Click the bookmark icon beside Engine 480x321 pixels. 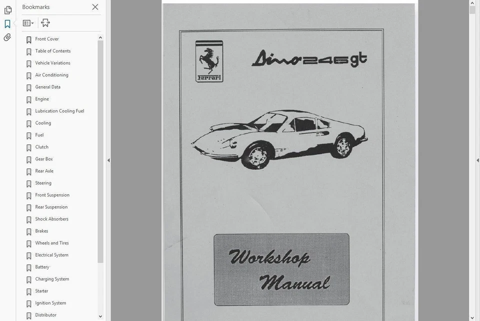[x=28, y=99]
